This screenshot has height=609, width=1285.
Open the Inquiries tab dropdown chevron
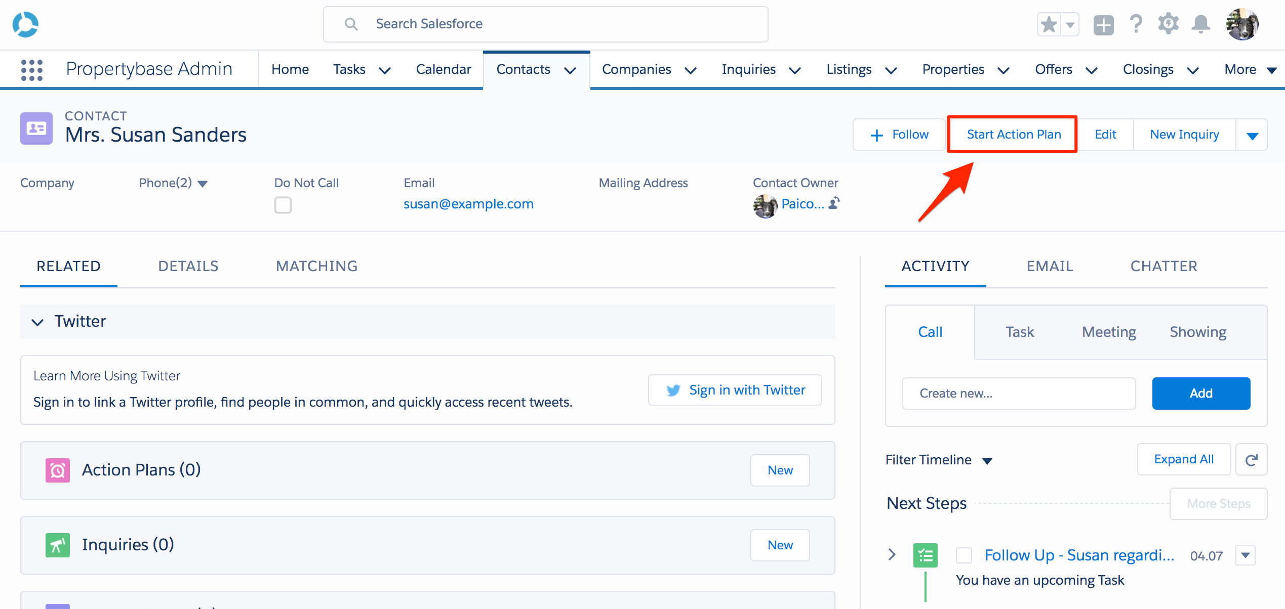[795, 70]
